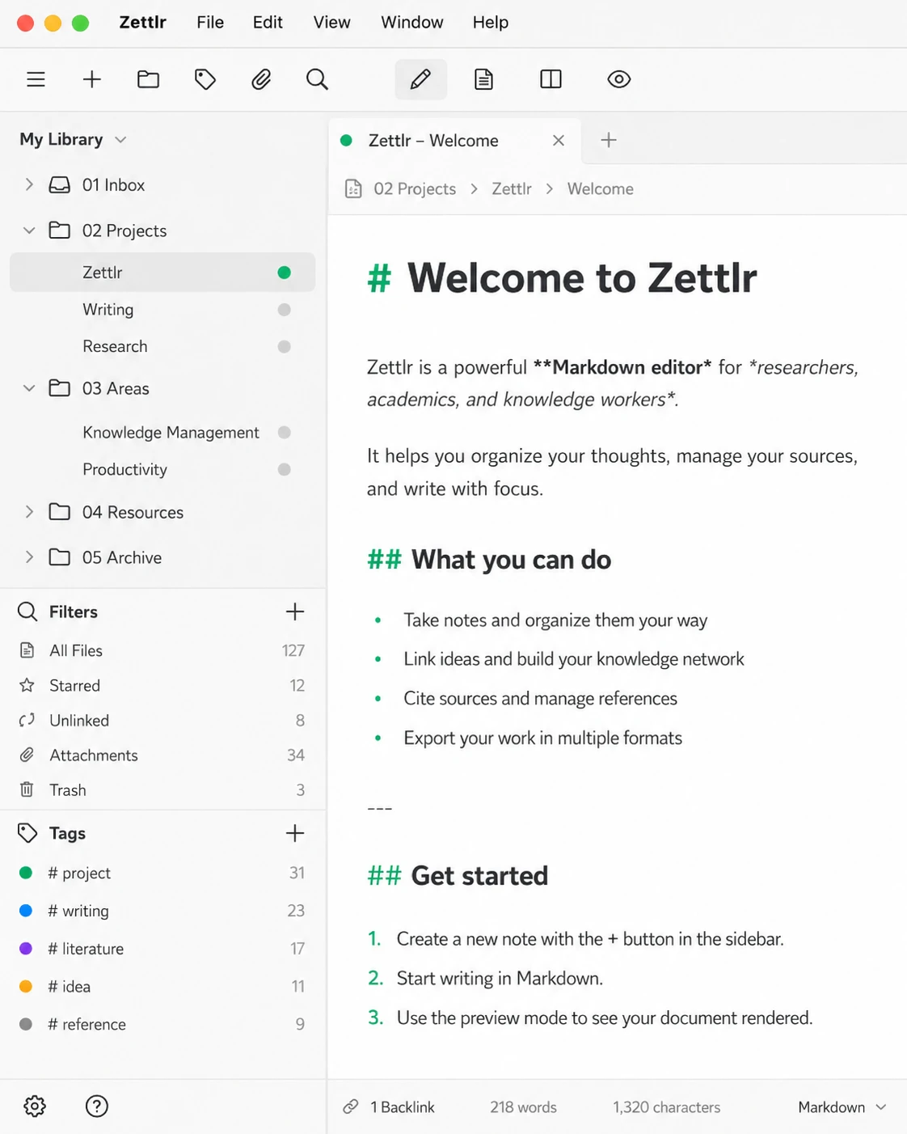
Task: Add a new filter with plus button
Action: [295, 611]
